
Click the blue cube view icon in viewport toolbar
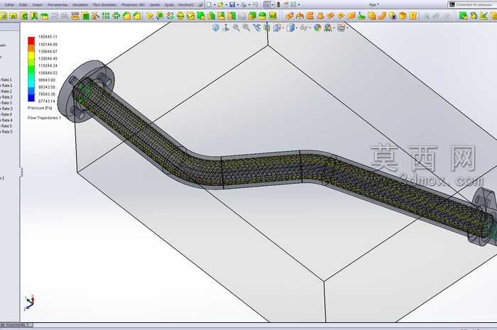(216, 28)
